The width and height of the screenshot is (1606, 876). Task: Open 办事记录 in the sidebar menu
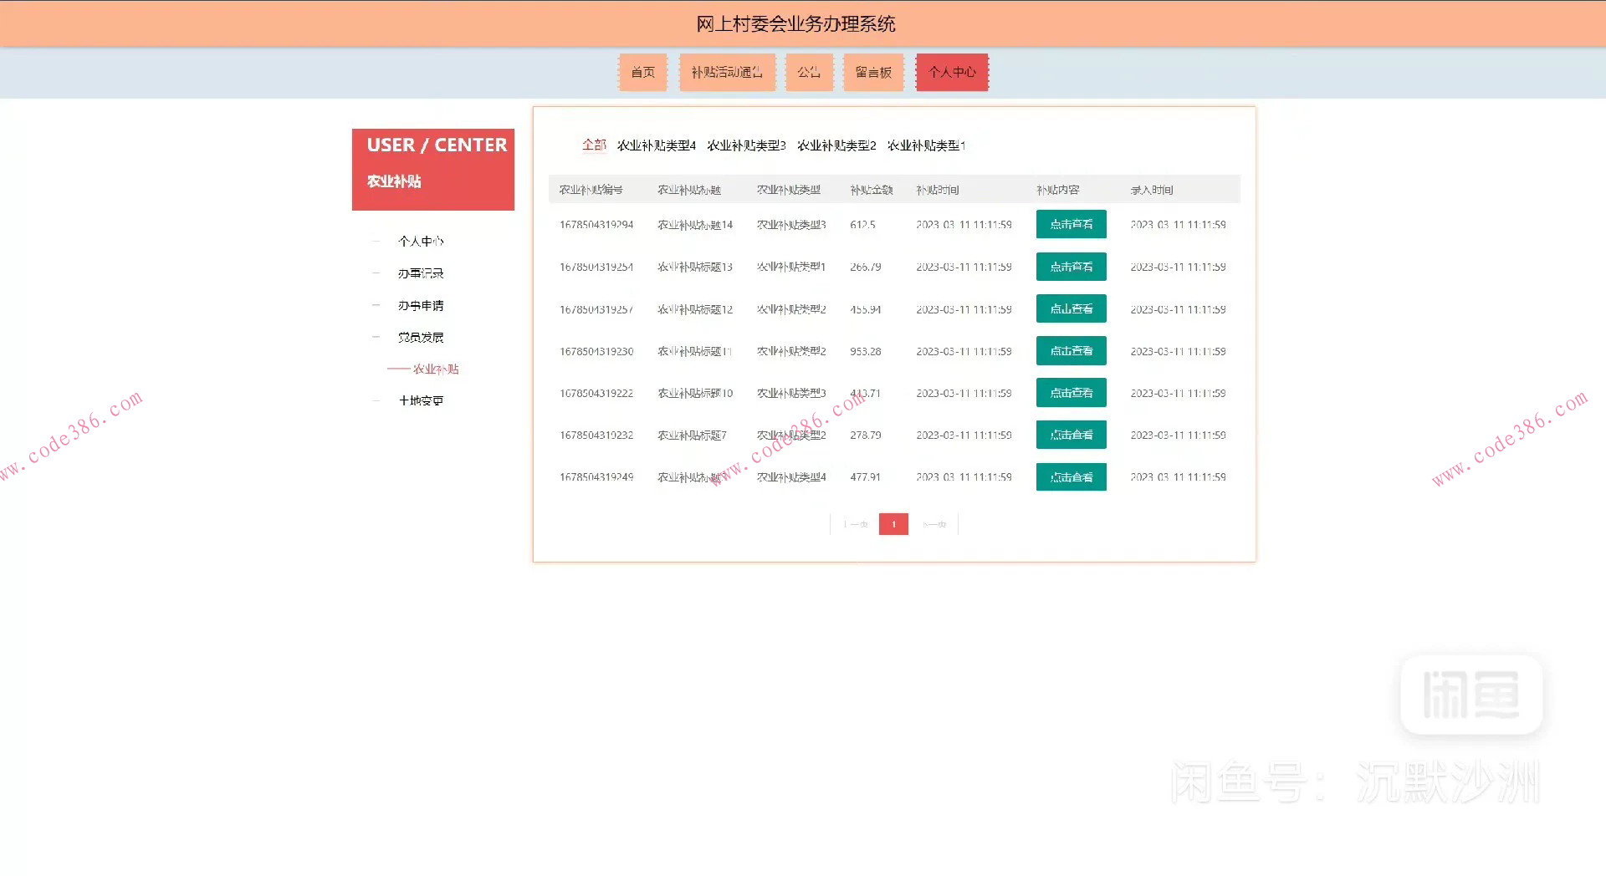[x=421, y=273]
